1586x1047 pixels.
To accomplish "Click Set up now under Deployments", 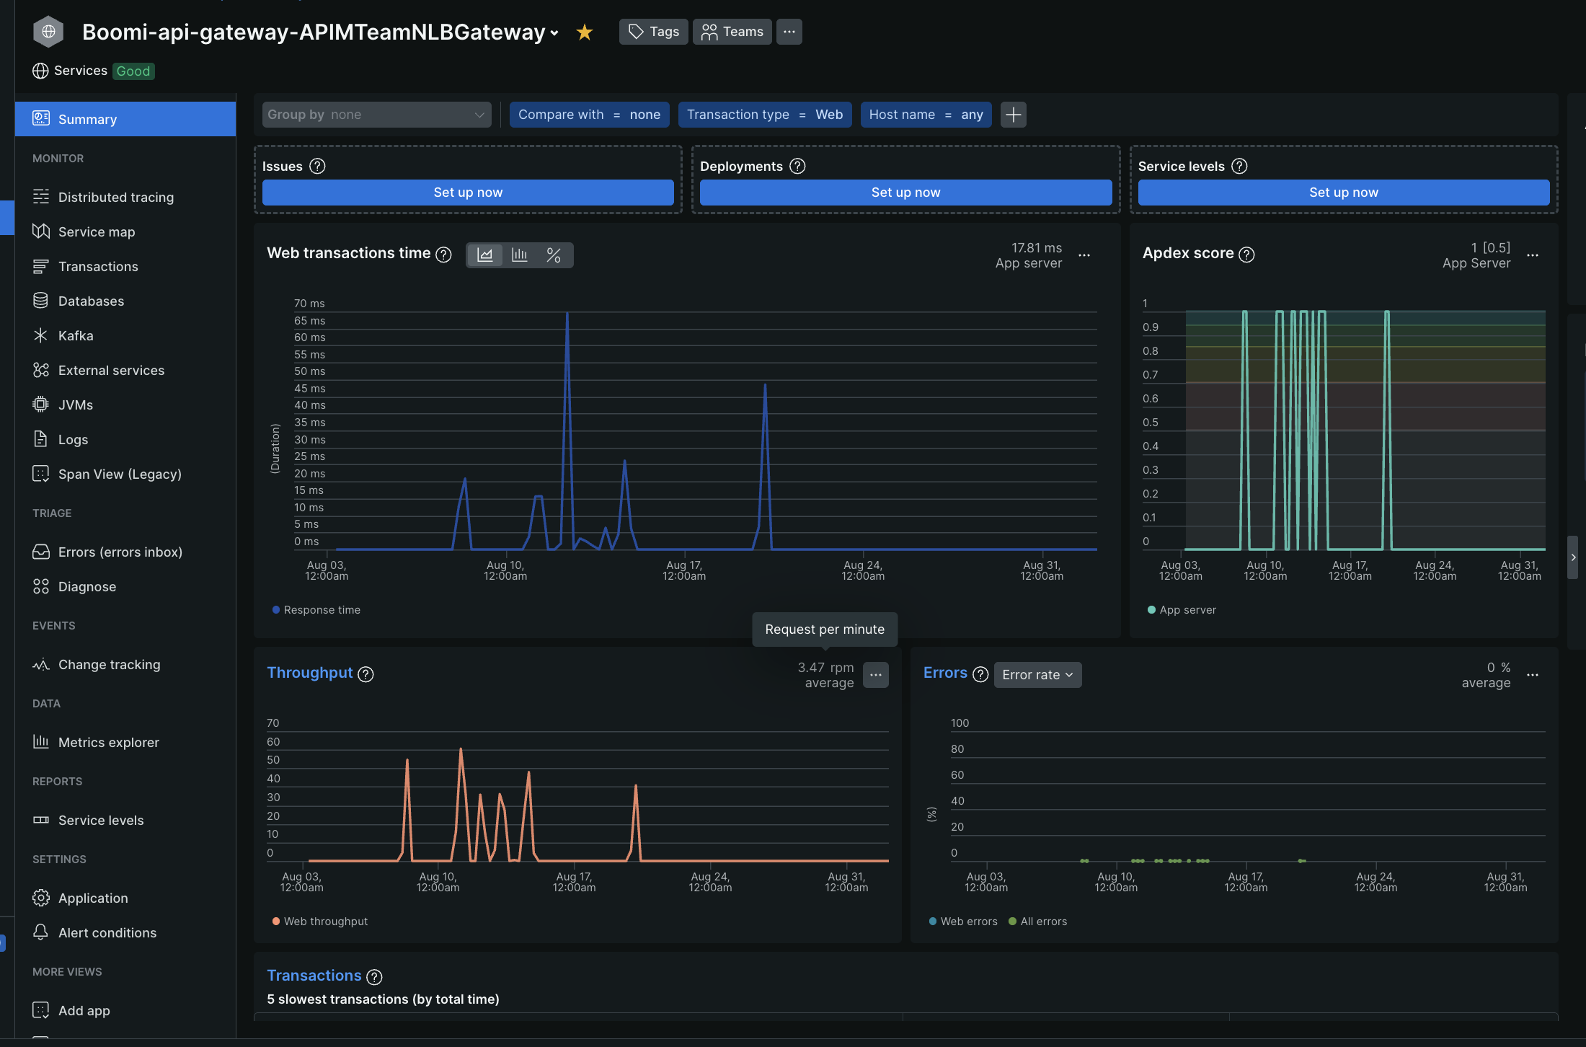I will click(905, 193).
